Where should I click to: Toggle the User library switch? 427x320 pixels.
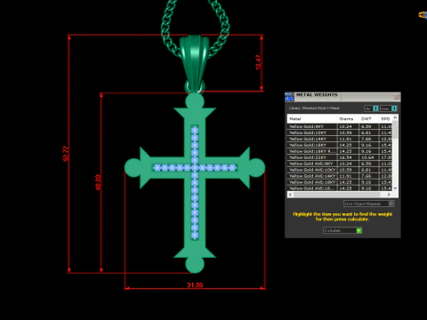(389, 108)
